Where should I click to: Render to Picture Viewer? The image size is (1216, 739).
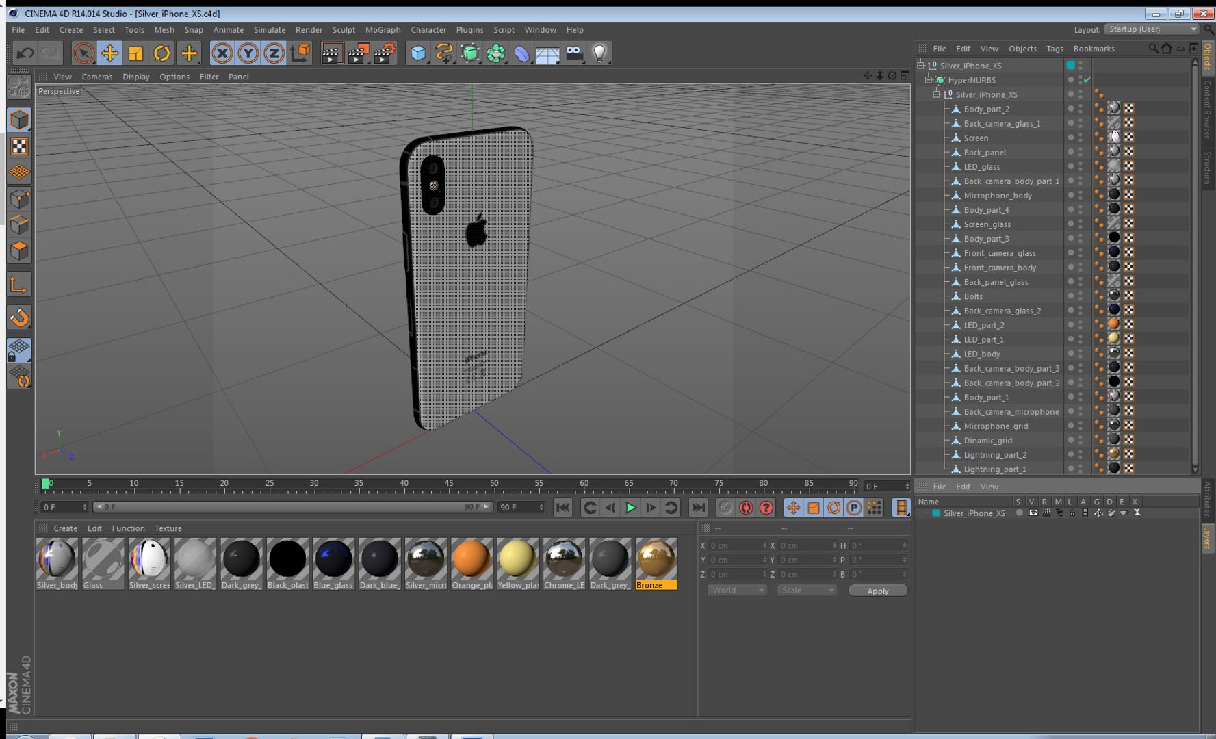pos(359,53)
